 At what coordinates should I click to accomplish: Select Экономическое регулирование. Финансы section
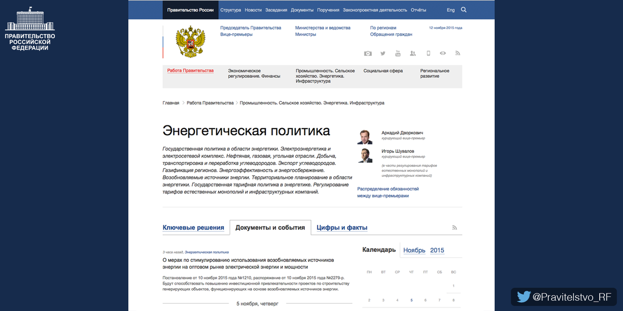coord(254,73)
